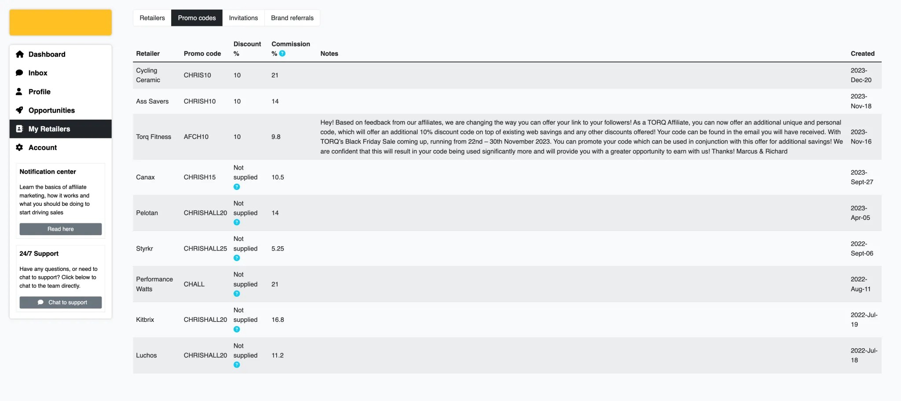The width and height of the screenshot is (901, 401).
Task: Click the Notification center heading
Action: coord(48,171)
